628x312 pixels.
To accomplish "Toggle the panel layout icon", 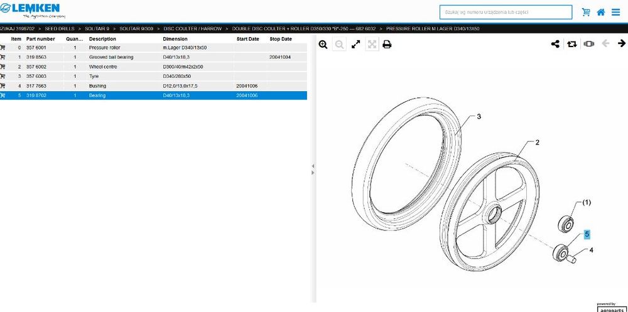I will pyautogui.click(x=589, y=44).
